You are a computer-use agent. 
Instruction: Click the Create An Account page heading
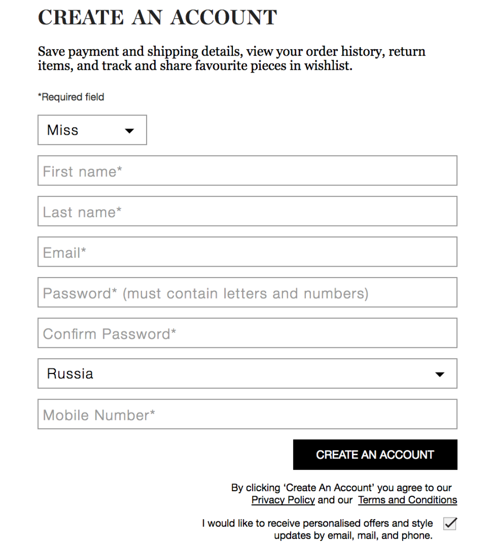tap(157, 18)
